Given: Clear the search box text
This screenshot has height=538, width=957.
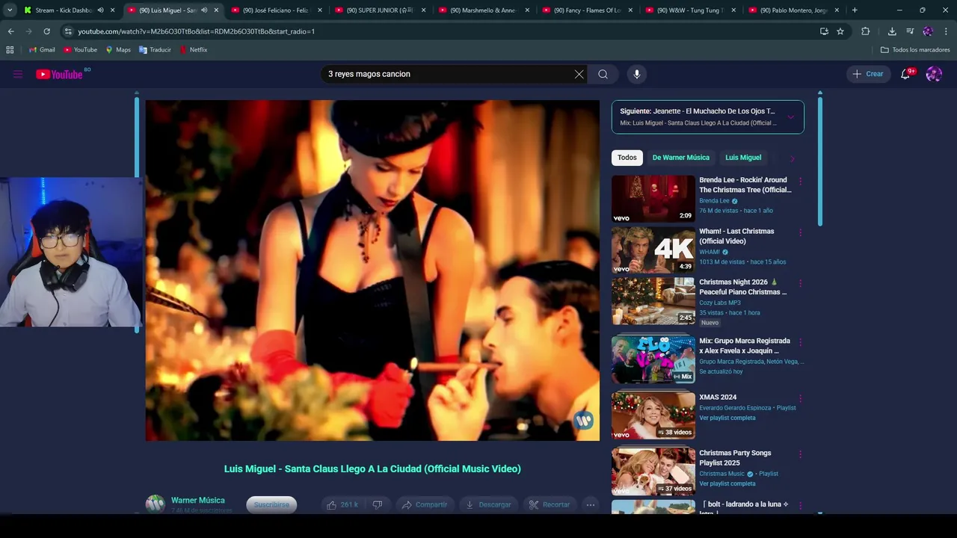Looking at the screenshot, I should tap(579, 74).
